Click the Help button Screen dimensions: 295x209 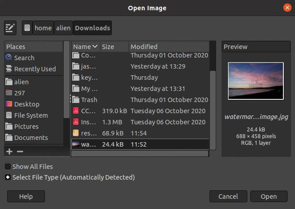(26, 197)
